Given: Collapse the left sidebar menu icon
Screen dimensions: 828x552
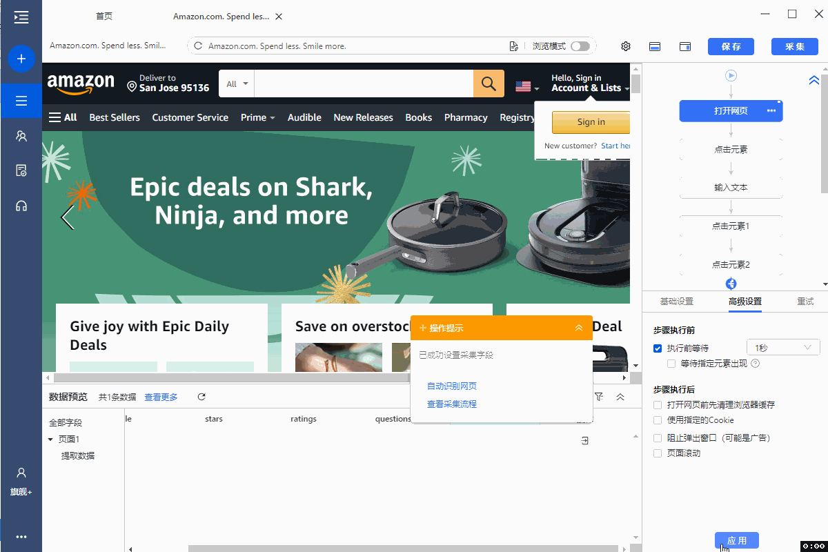Looking at the screenshot, I should (21, 17).
